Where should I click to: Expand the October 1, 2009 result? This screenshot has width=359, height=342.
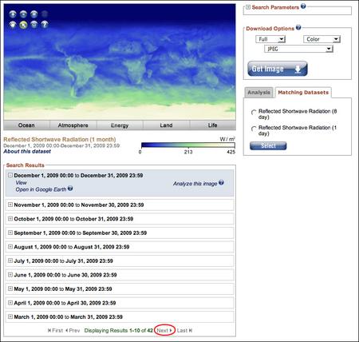pyautogui.click(x=10, y=219)
